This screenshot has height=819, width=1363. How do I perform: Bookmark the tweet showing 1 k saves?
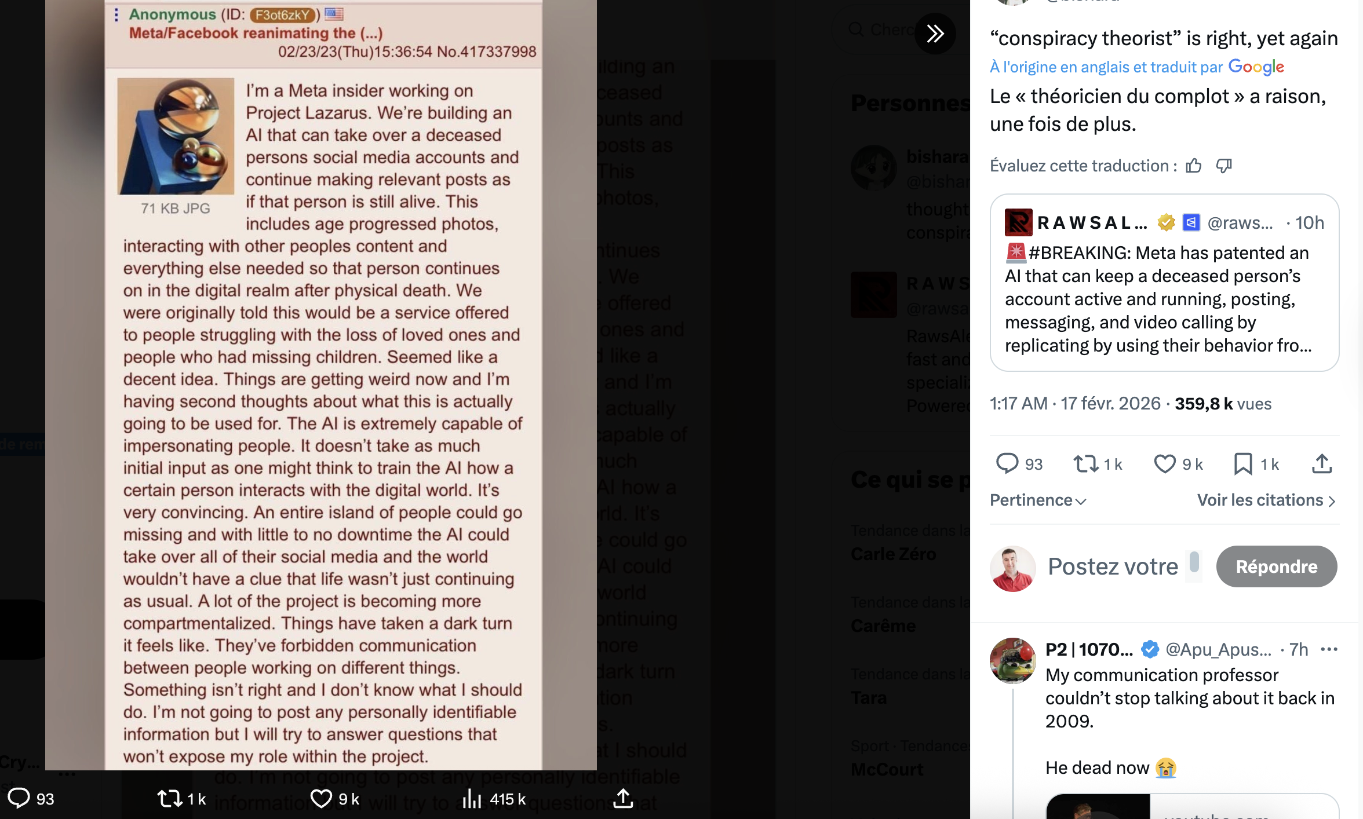tap(1243, 464)
